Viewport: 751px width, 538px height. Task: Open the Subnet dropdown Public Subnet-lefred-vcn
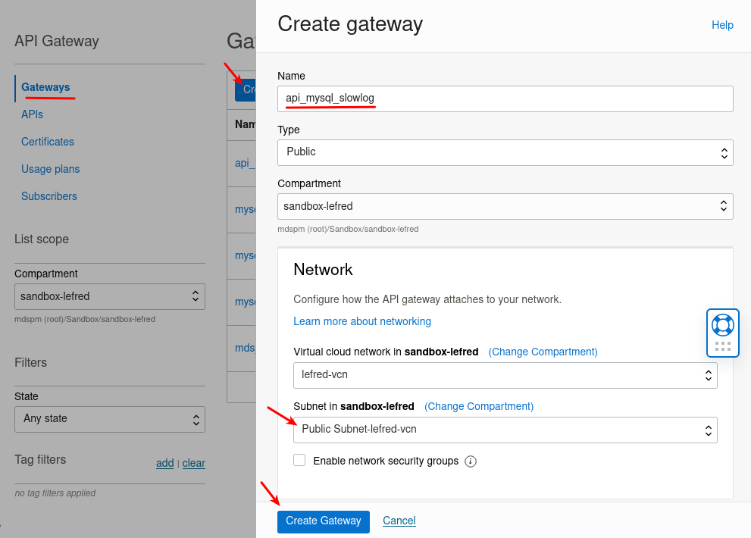click(504, 430)
